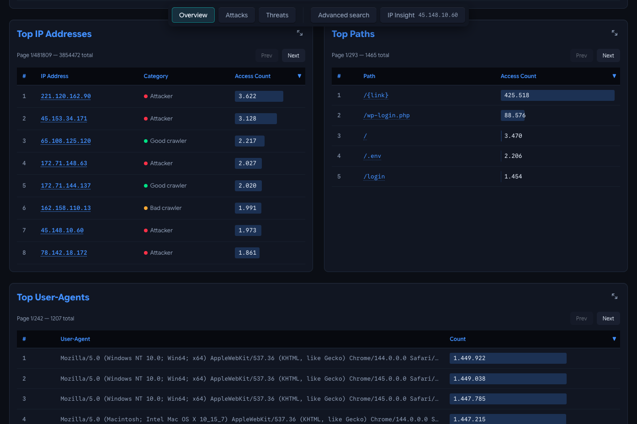The width and height of the screenshot is (637, 424).
Task: Go to next page of Top User-Agents
Action: (x=608, y=319)
